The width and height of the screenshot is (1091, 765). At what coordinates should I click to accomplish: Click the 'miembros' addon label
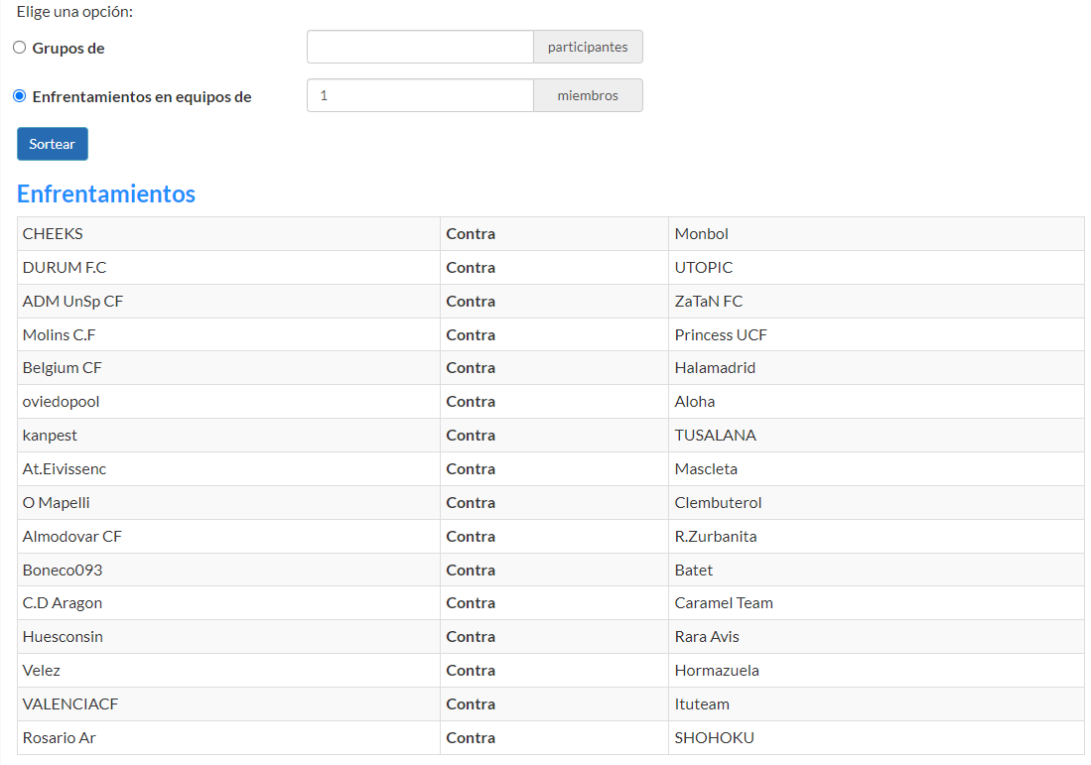[x=588, y=95]
